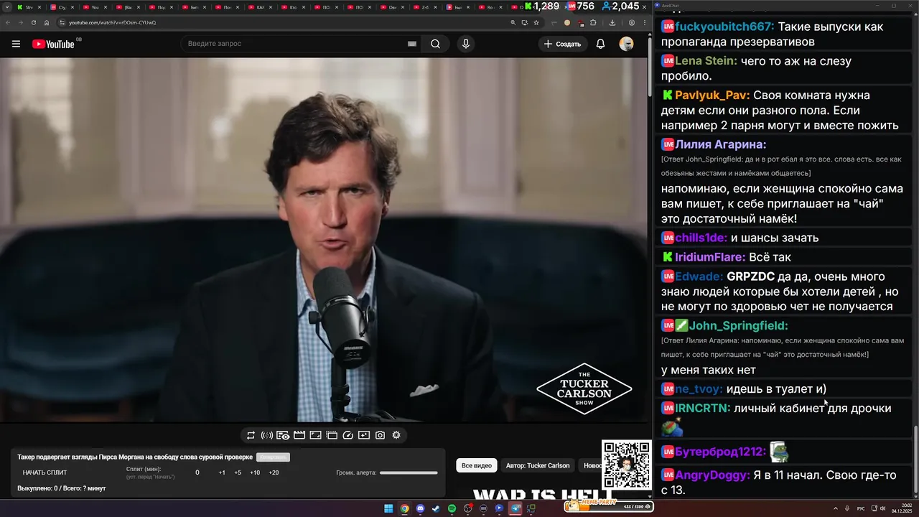Adjust the Громк. алерта volume slider
Image resolution: width=919 pixels, height=517 pixels.
(x=409, y=472)
